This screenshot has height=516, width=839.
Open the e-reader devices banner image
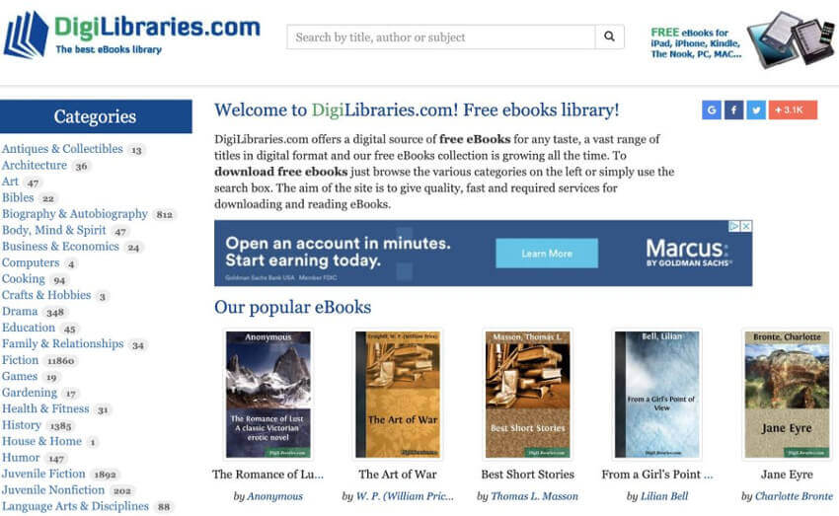coord(791,39)
